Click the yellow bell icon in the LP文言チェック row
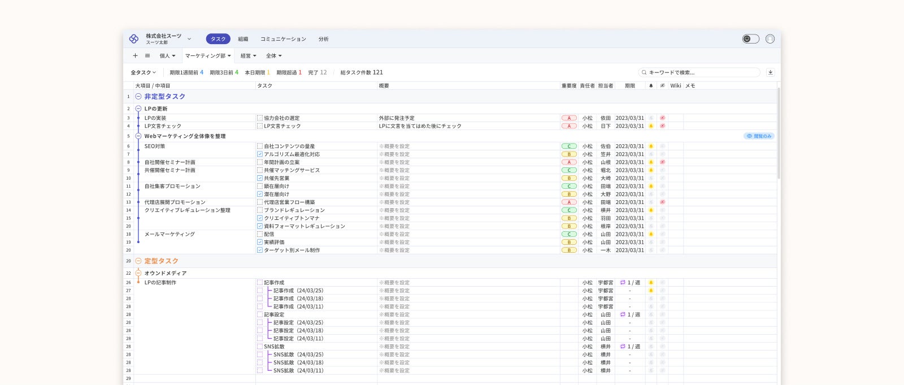This screenshot has height=385, width=904. coord(651,126)
